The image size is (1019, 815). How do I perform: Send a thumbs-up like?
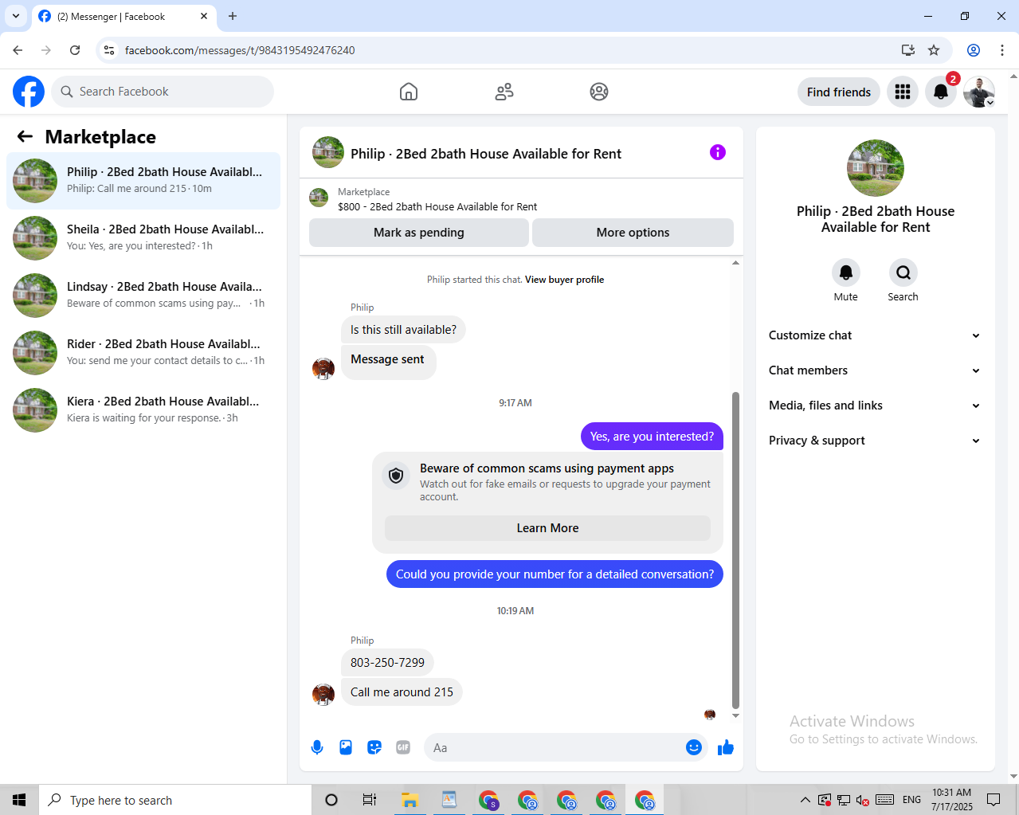pyautogui.click(x=726, y=747)
